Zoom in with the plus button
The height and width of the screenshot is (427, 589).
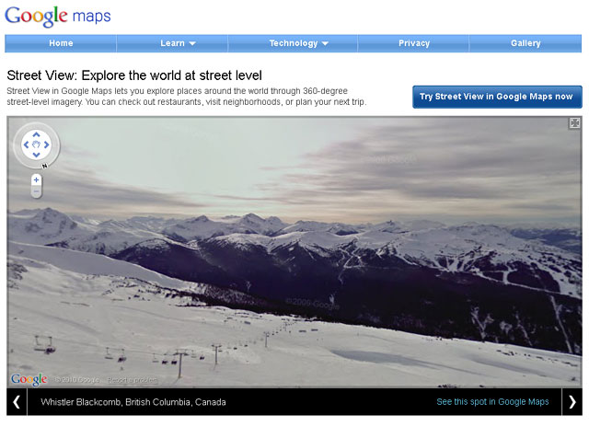36,179
